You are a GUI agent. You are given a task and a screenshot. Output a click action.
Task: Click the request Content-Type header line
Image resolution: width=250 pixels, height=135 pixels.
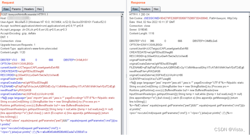click(x=29, y=49)
